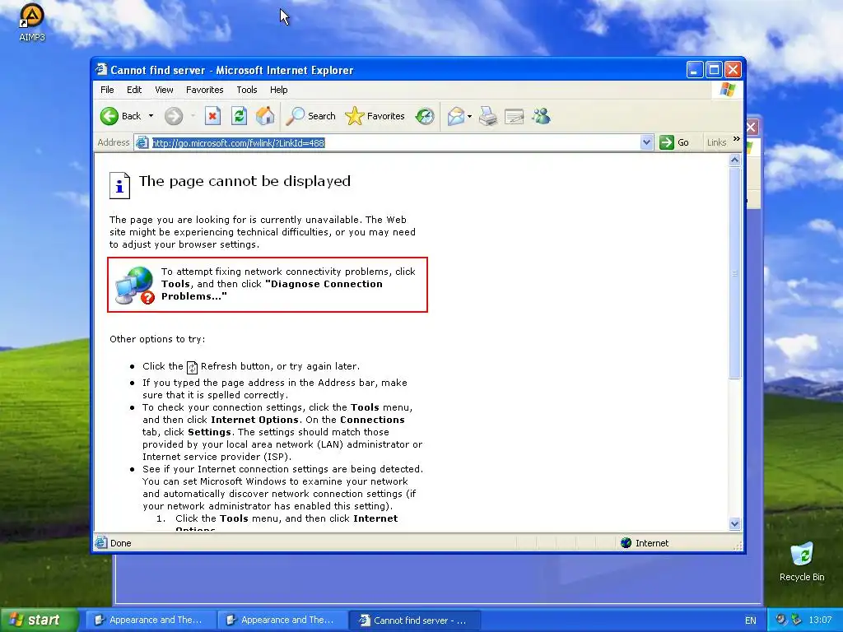Click the network diagnose globe icon
This screenshot has height=632, width=843.
[x=134, y=286]
